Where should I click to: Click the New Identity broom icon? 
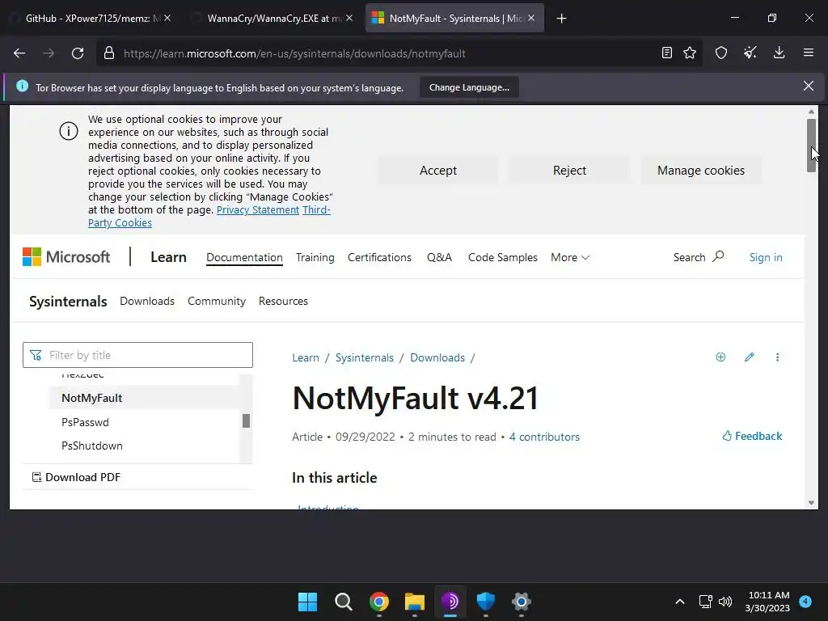pos(750,53)
